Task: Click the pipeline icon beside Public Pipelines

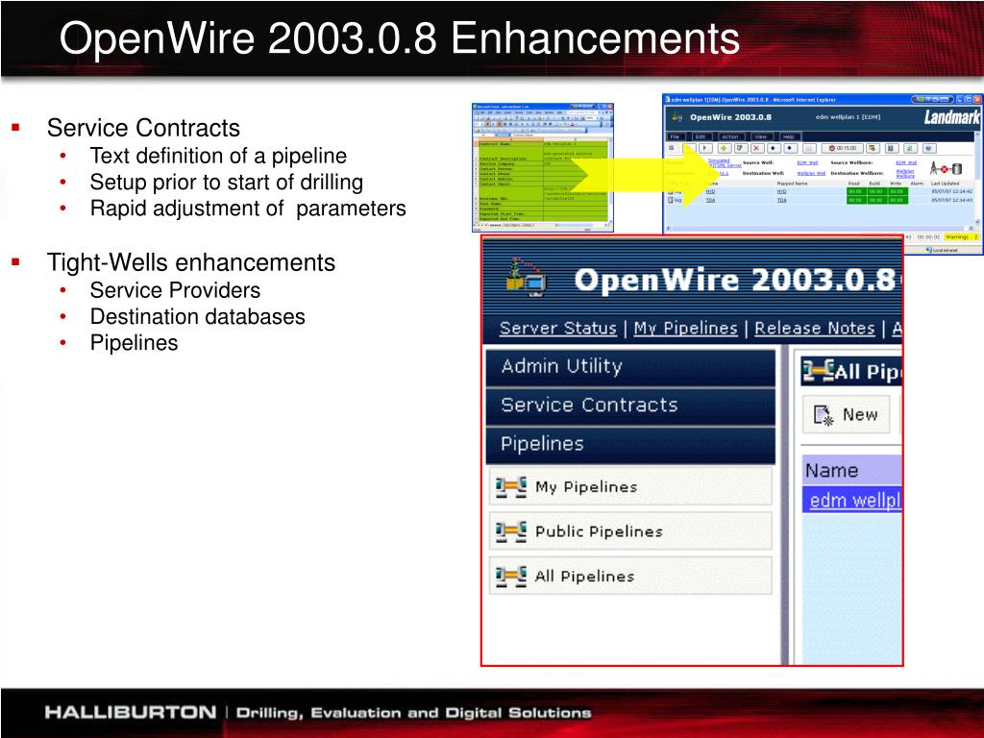Action: point(511,531)
